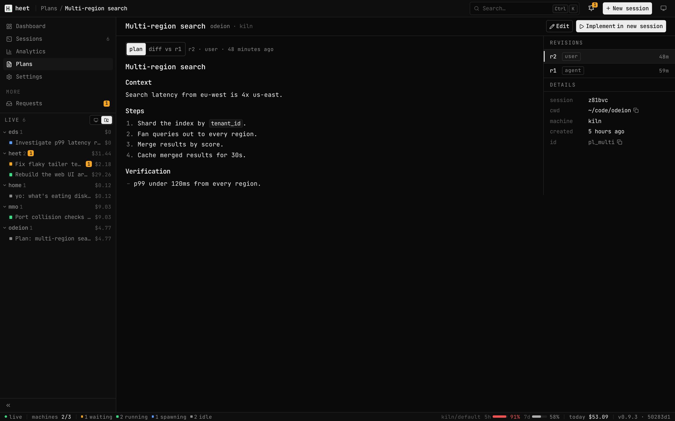Click the Plans breadcrumb link
Screen dimensions: 675x421
coord(49,8)
